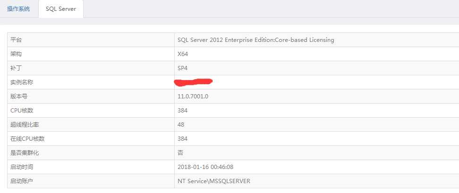The height and width of the screenshot is (193, 459).
Task: Click the 平台 row label
Action: (16, 40)
